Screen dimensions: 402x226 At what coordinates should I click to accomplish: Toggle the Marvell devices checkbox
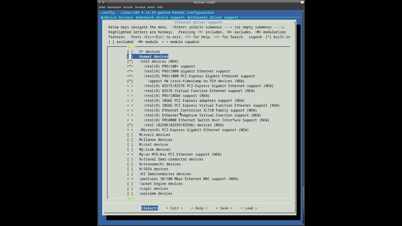[x=130, y=135]
